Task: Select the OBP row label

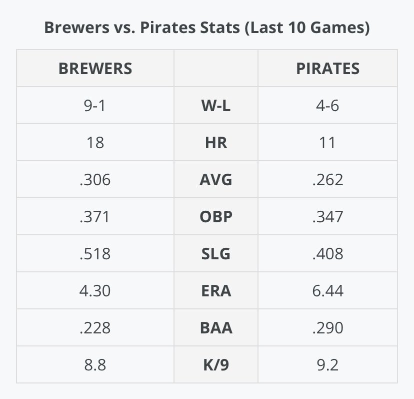Action: [x=215, y=216]
